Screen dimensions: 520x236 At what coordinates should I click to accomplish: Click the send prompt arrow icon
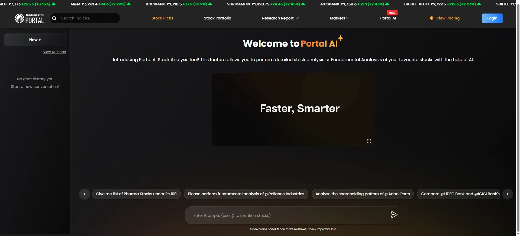(x=394, y=215)
